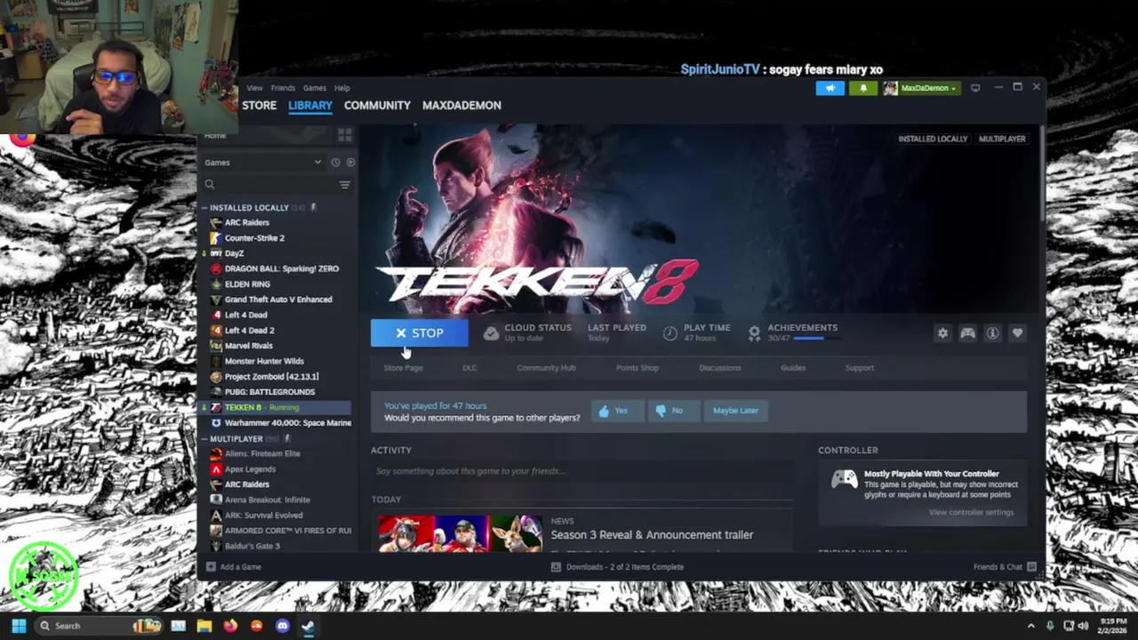The width and height of the screenshot is (1138, 640).
Task: Open Discord from the taskbar
Action: pyautogui.click(x=283, y=626)
